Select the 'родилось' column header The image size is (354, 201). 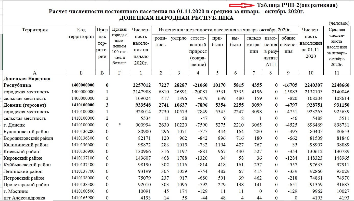pyautogui.click(x=161, y=41)
